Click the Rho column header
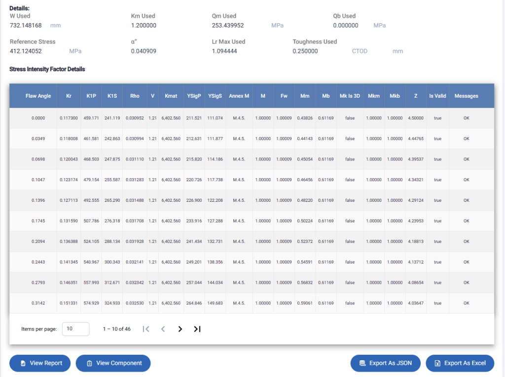Screen dimensions: 505x377 (x=135, y=96)
